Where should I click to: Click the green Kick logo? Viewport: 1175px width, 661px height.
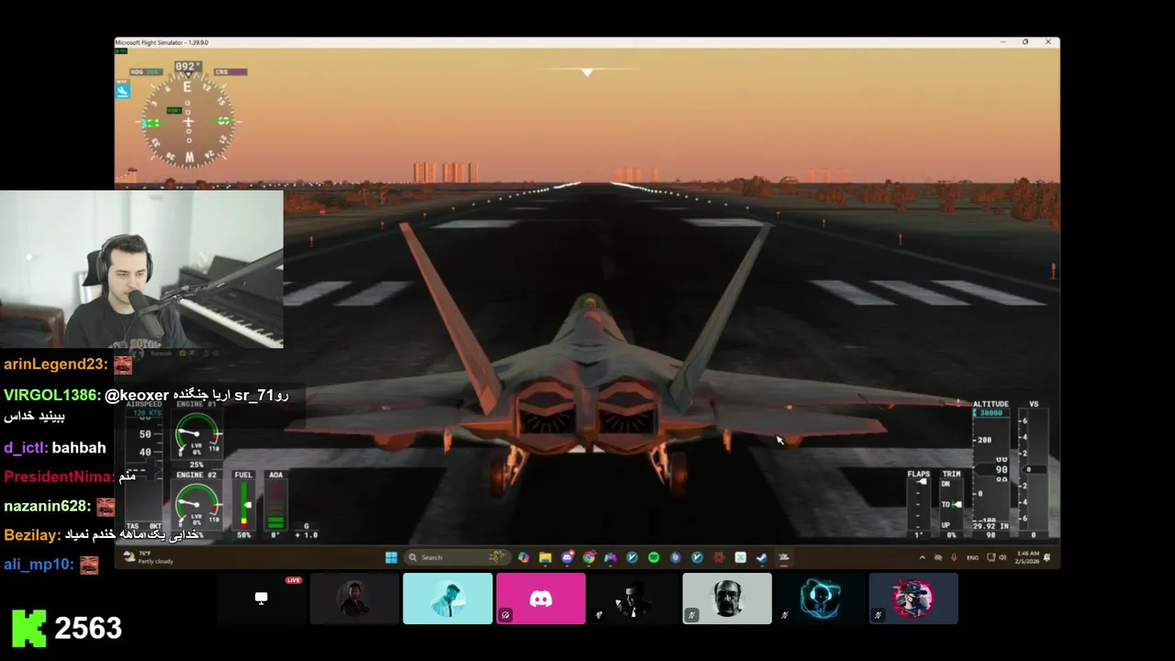coord(28,628)
